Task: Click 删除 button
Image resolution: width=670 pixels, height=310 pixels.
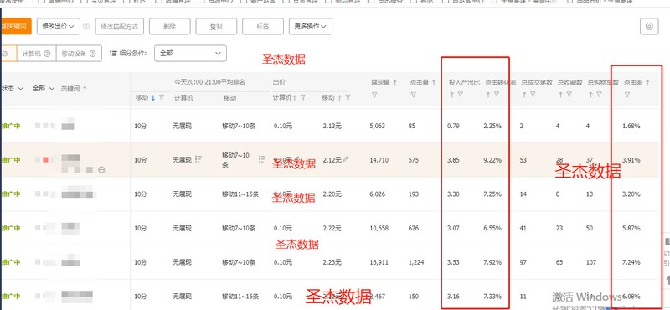Action: (170, 27)
